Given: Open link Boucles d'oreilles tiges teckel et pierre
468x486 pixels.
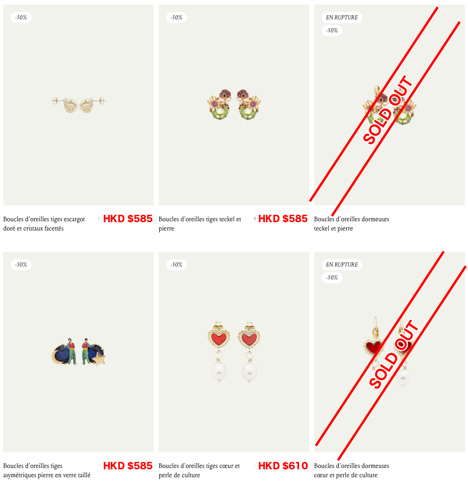Looking at the screenshot, I should coord(200,224).
